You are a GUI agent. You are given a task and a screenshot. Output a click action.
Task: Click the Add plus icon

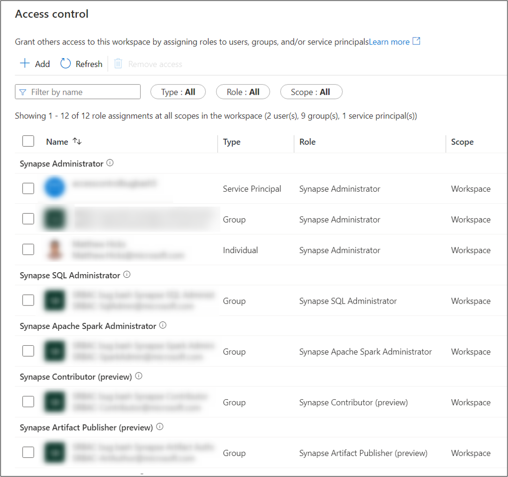[25, 63]
